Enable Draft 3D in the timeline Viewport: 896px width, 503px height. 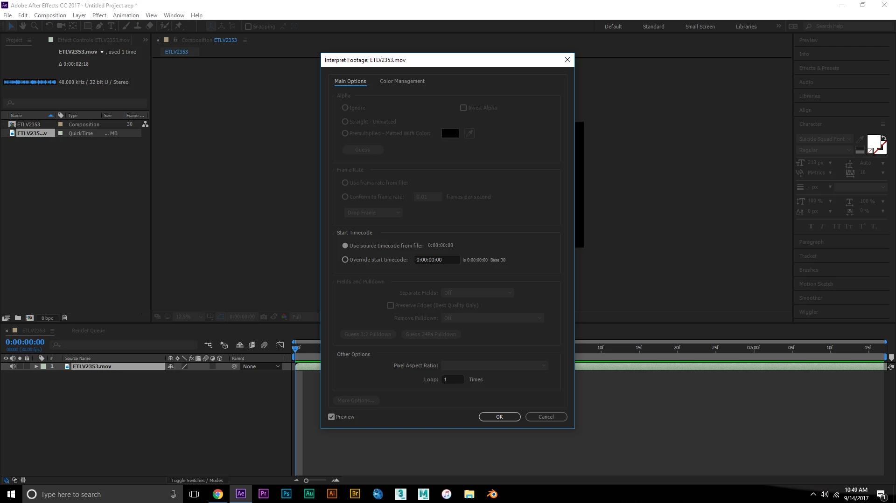pyautogui.click(x=224, y=345)
